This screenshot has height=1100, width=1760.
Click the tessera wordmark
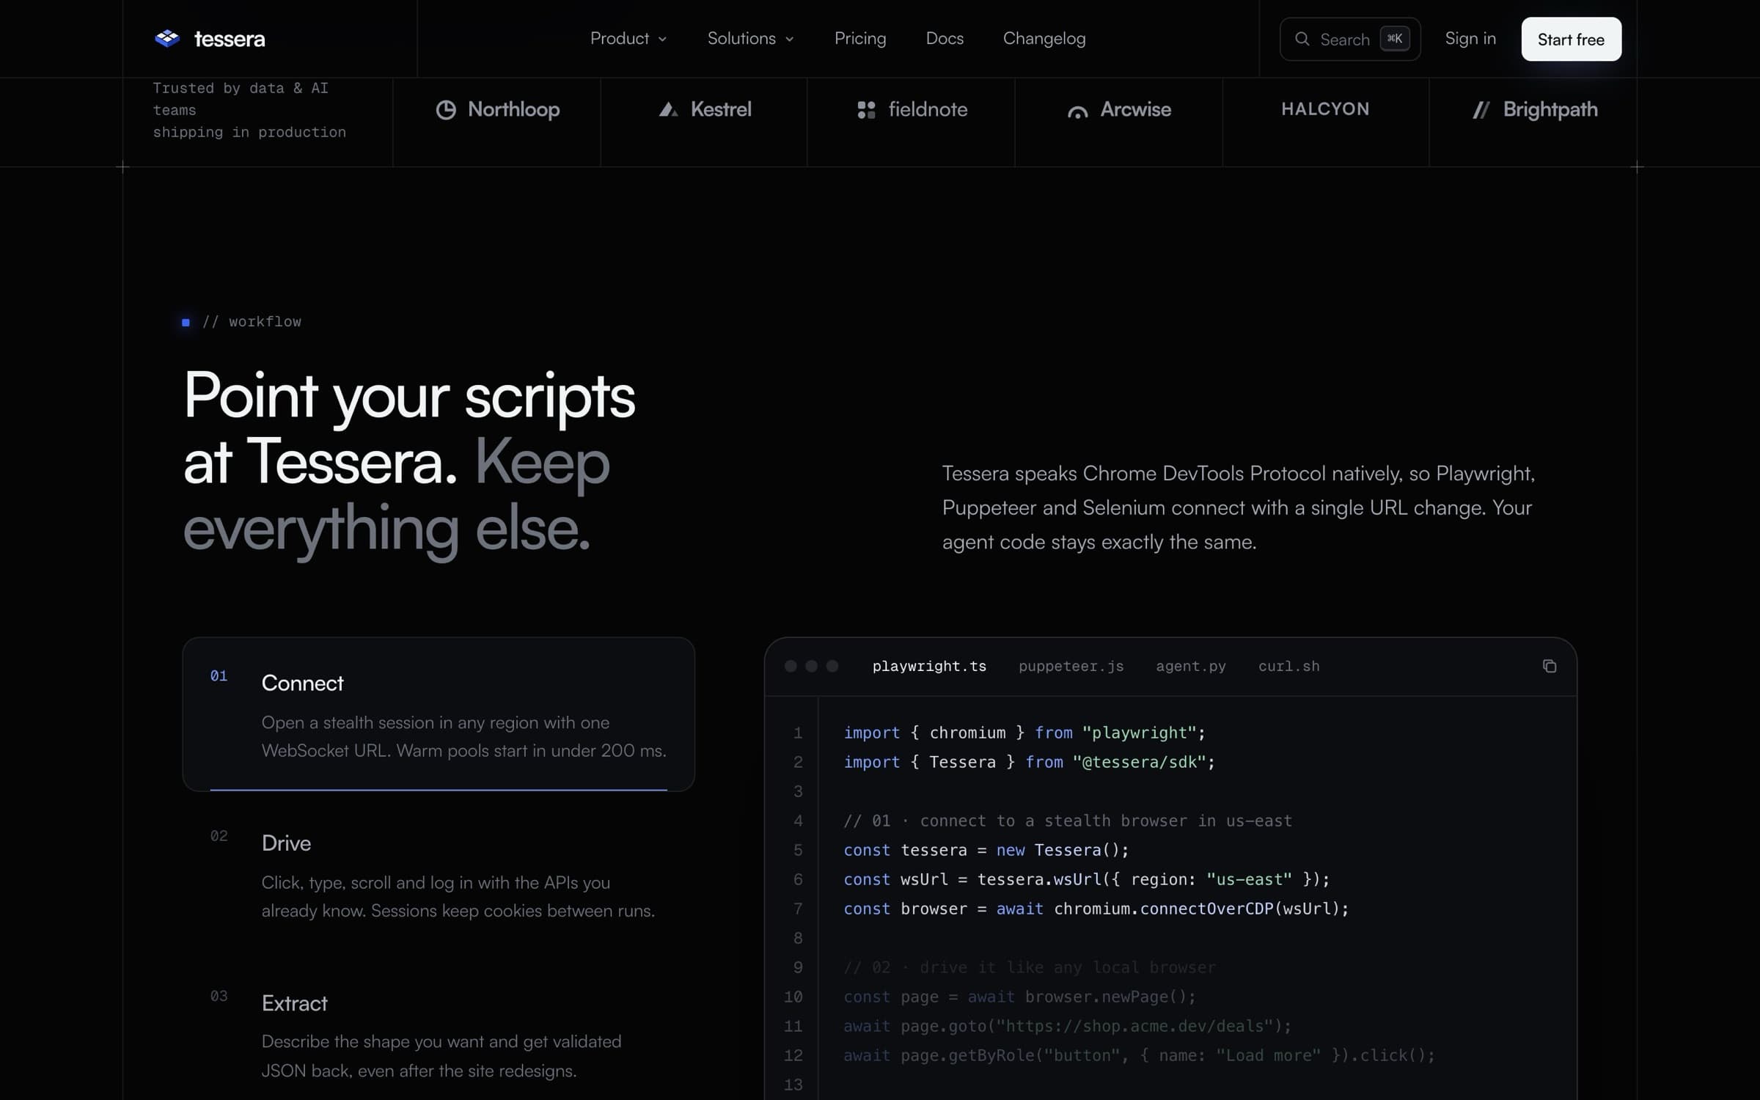pyautogui.click(x=230, y=39)
